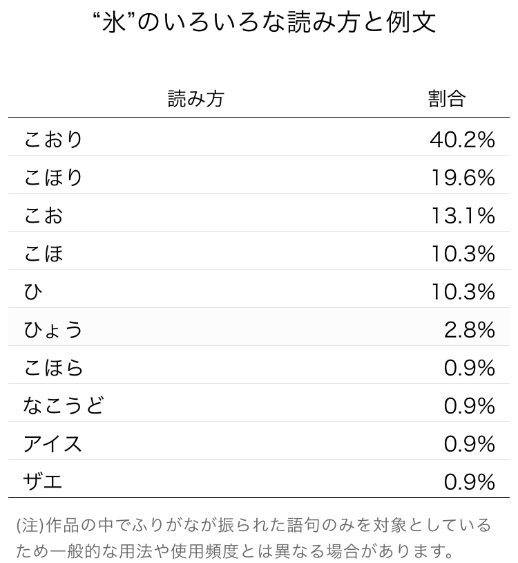Image resolution: width=518 pixels, height=563 pixels.
Task: Open the こおり reading entry
Action: click(54, 140)
